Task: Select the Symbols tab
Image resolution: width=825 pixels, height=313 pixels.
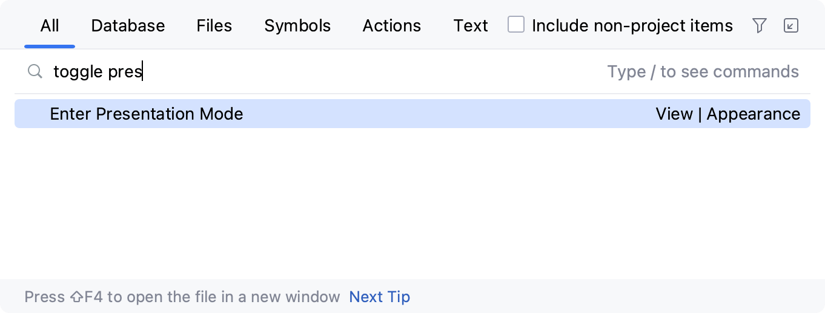Action: [297, 26]
